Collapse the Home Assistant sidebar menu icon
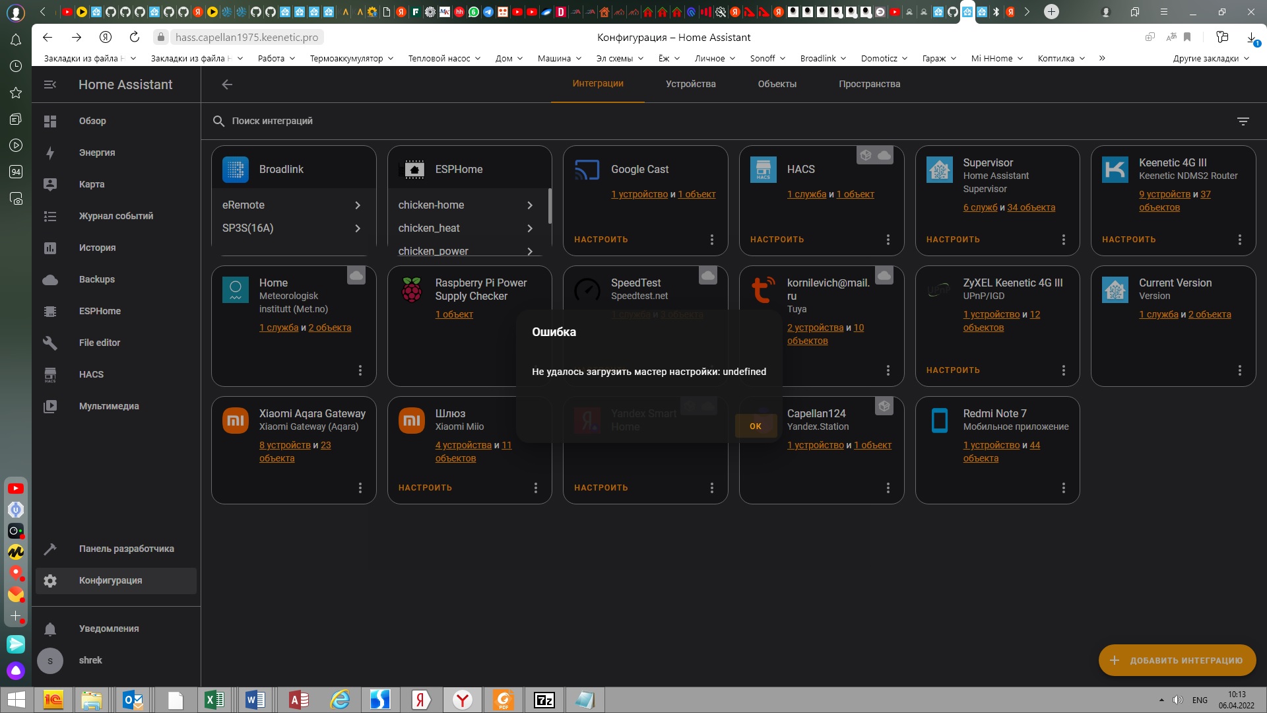The height and width of the screenshot is (713, 1267). 50,85
